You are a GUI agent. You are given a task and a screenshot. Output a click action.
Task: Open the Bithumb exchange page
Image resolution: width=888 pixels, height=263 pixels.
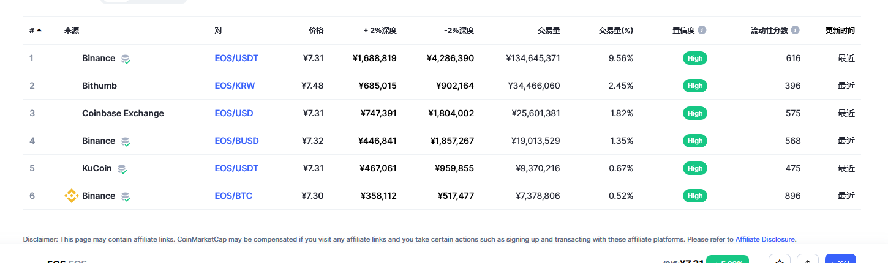tap(99, 86)
